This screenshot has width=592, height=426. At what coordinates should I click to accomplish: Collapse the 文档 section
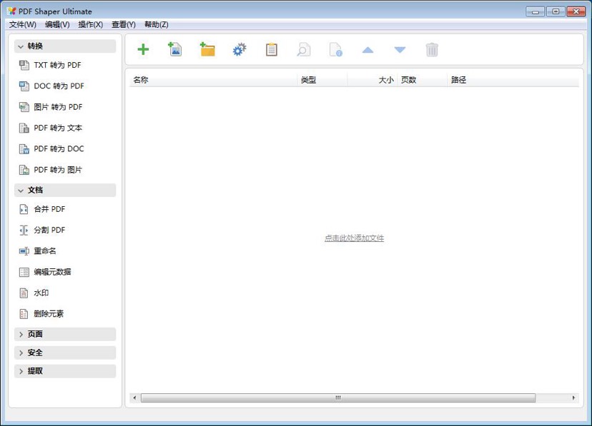[x=65, y=191]
